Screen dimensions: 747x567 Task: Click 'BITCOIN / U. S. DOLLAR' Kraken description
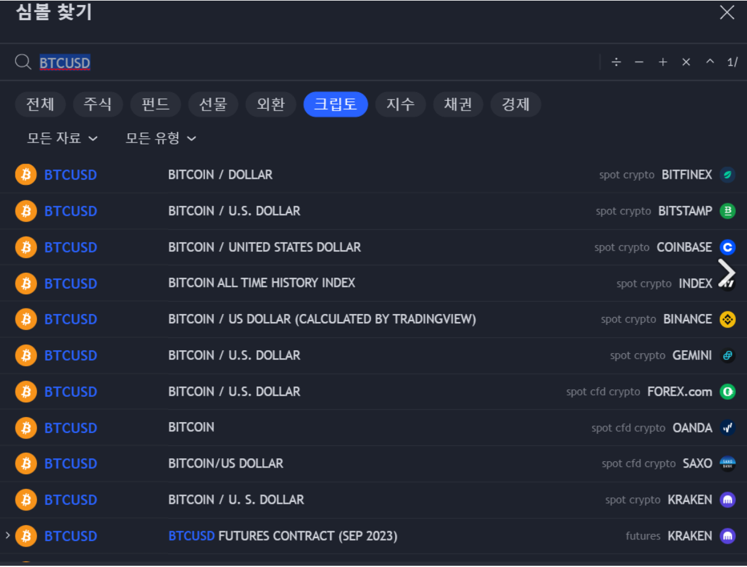(236, 499)
